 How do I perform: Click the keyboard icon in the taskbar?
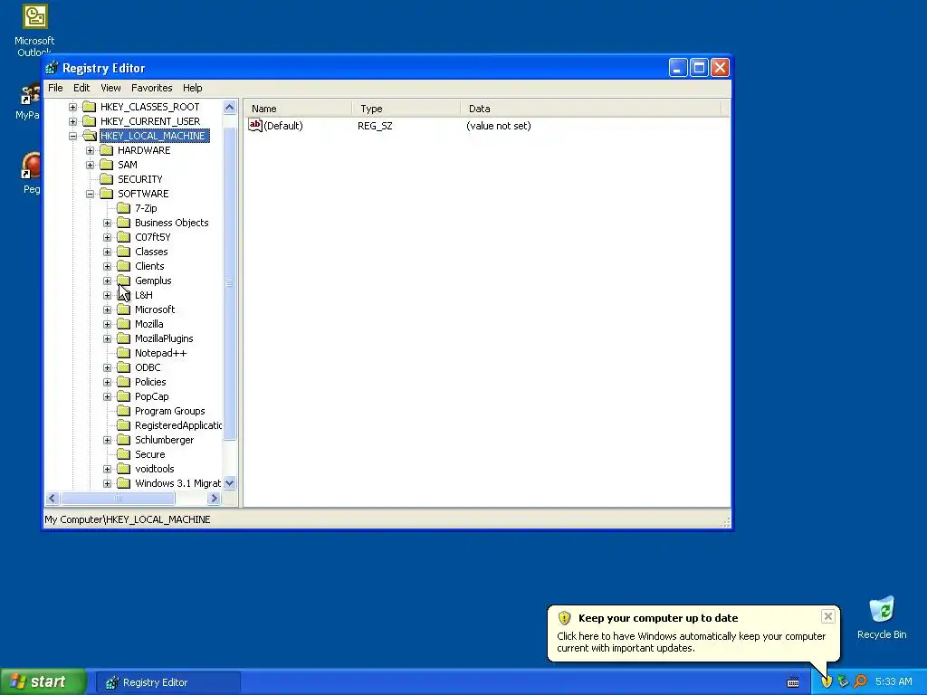pyautogui.click(x=793, y=682)
